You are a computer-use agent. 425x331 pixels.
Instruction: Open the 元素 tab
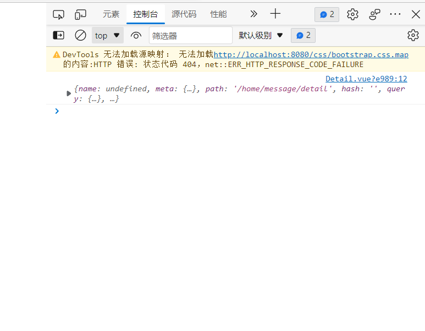pos(111,14)
